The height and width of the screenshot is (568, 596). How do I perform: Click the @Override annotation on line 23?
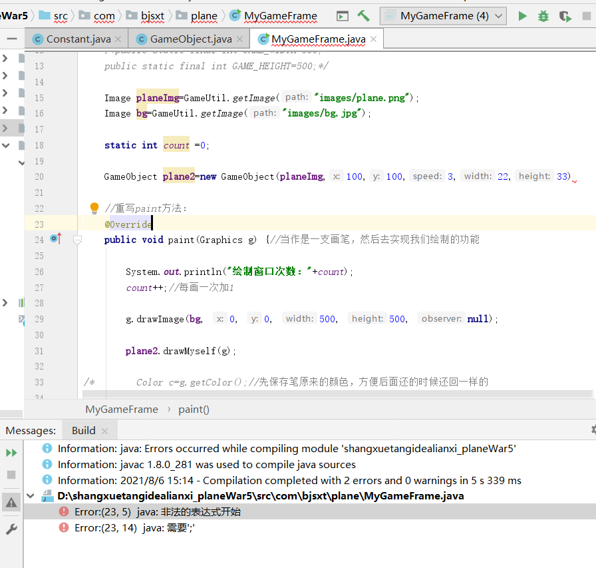(128, 224)
